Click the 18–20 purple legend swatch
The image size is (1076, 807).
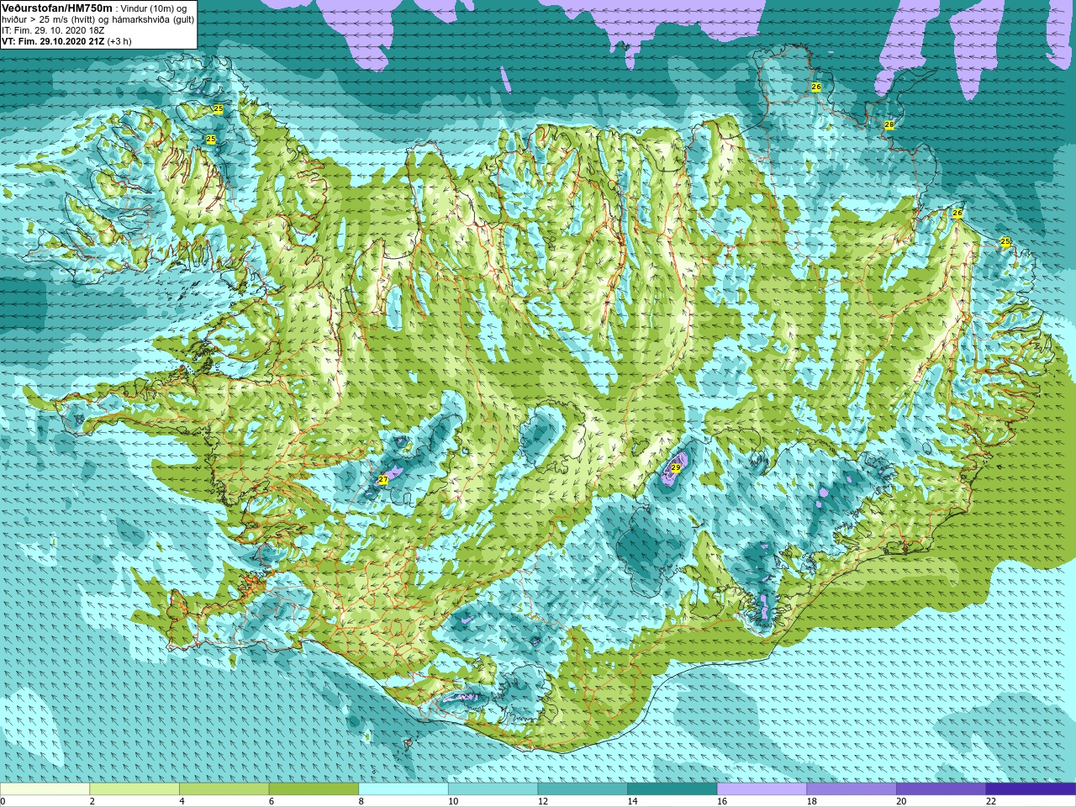click(852, 789)
